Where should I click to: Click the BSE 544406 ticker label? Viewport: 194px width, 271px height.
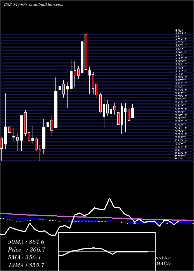point(15,5)
